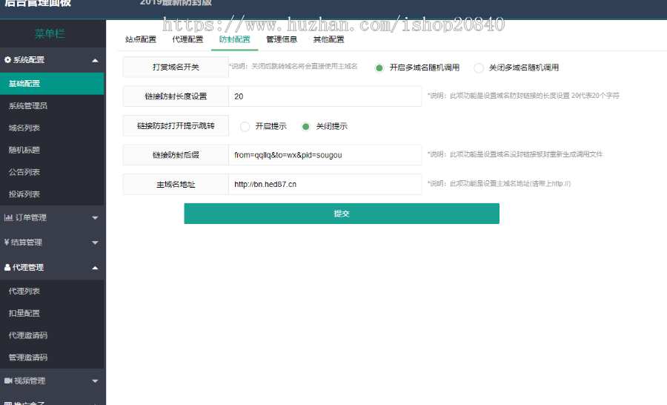Screen dimensions: 667x405
Task: Open 公告列表 sidebar item
Action: click(52, 172)
